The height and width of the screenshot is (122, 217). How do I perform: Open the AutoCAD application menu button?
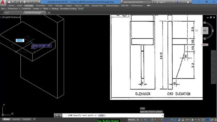coord(3,3)
